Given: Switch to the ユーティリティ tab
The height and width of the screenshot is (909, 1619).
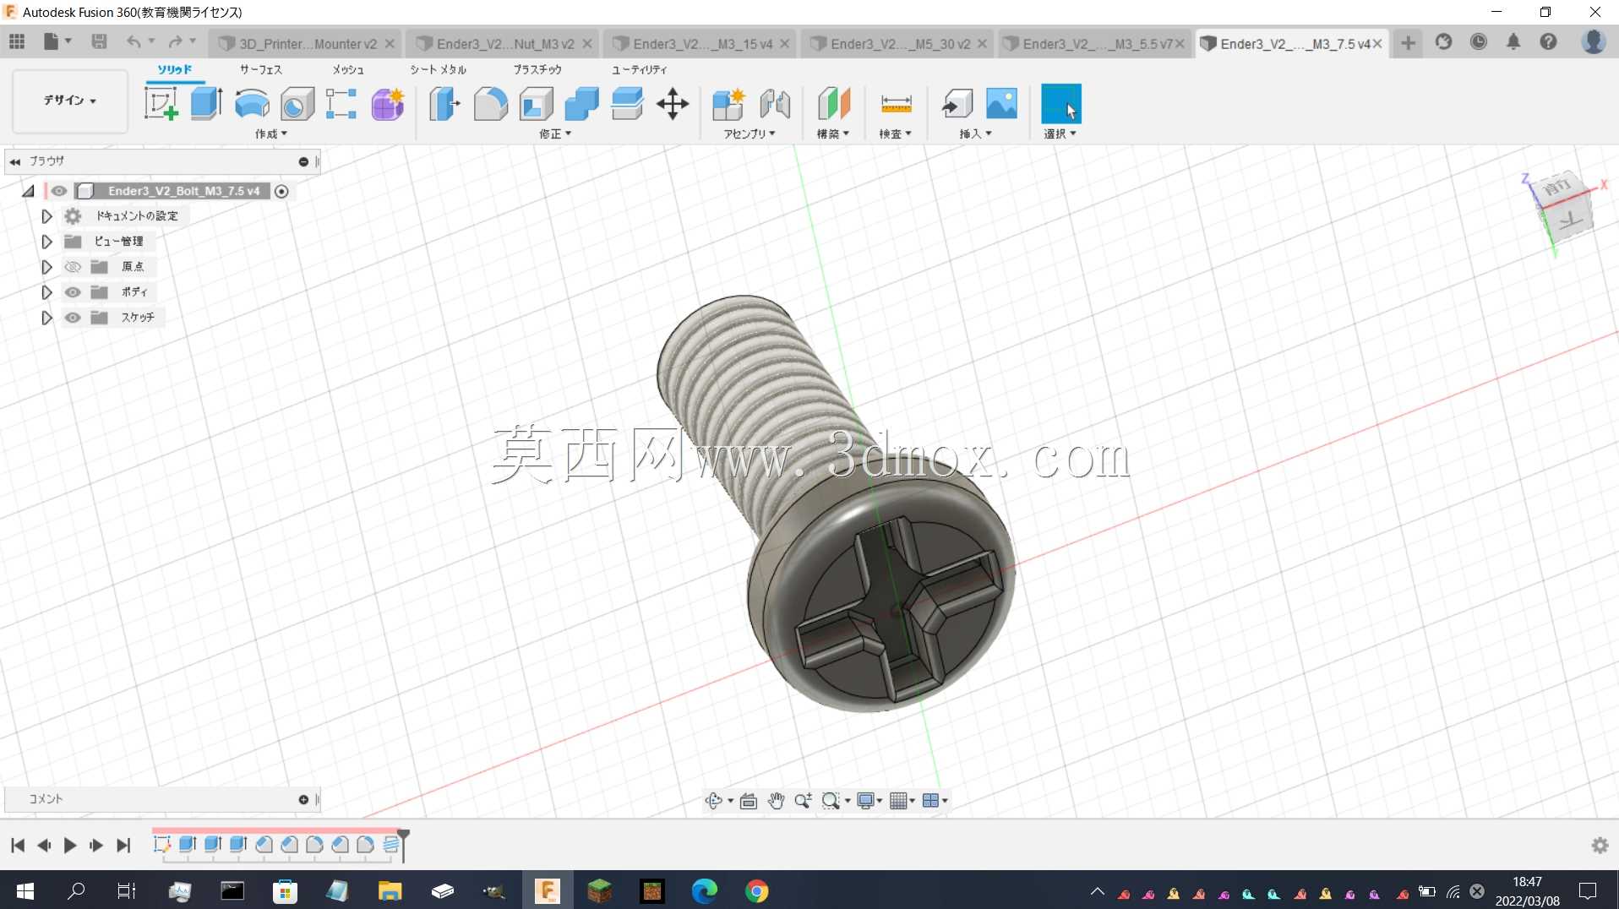Looking at the screenshot, I should (x=639, y=69).
